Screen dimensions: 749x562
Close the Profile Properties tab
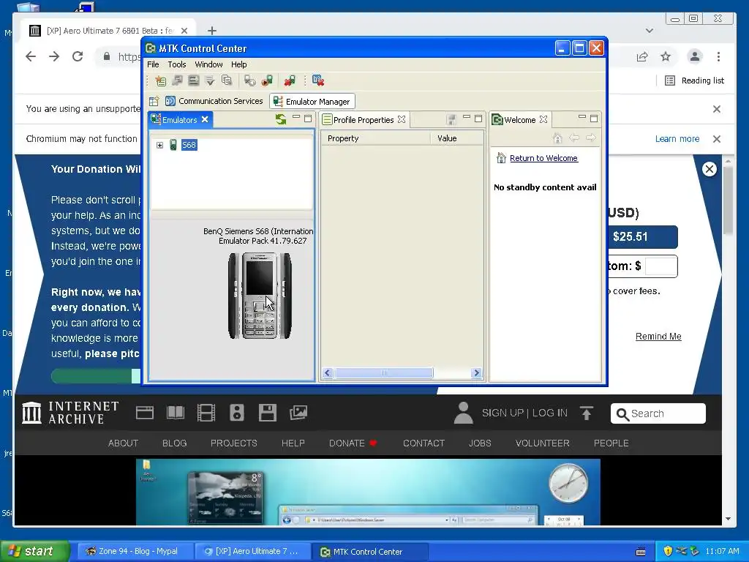pyautogui.click(x=402, y=119)
